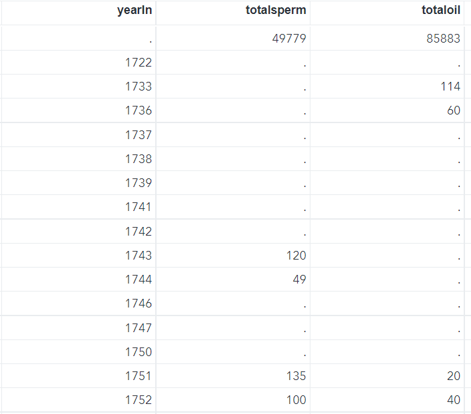Select the totalsperm value 49

tap(299, 280)
